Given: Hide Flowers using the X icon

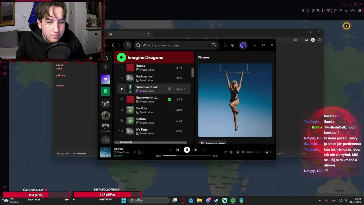Looking at the screenshot, I should tap(135, 152).
